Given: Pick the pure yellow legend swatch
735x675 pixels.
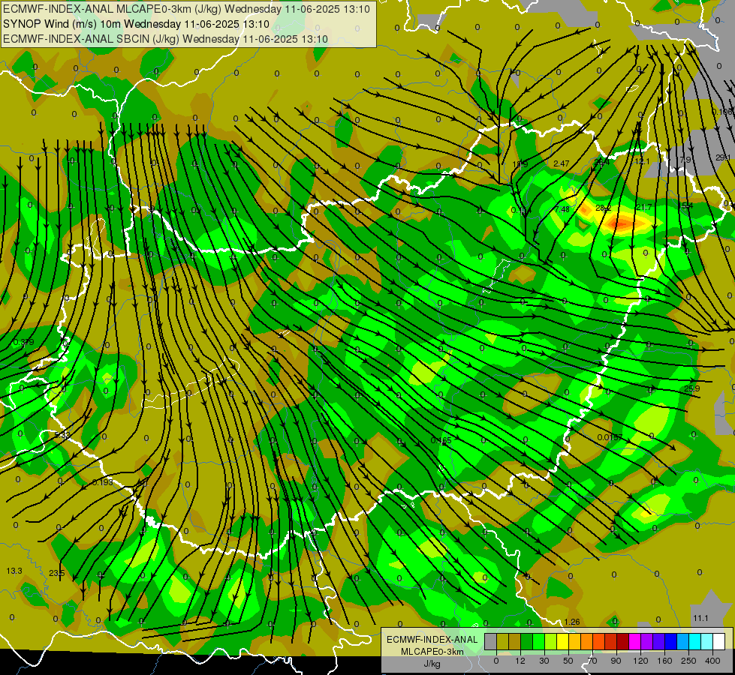Looking at the screenshot, I should click(563, 641).
